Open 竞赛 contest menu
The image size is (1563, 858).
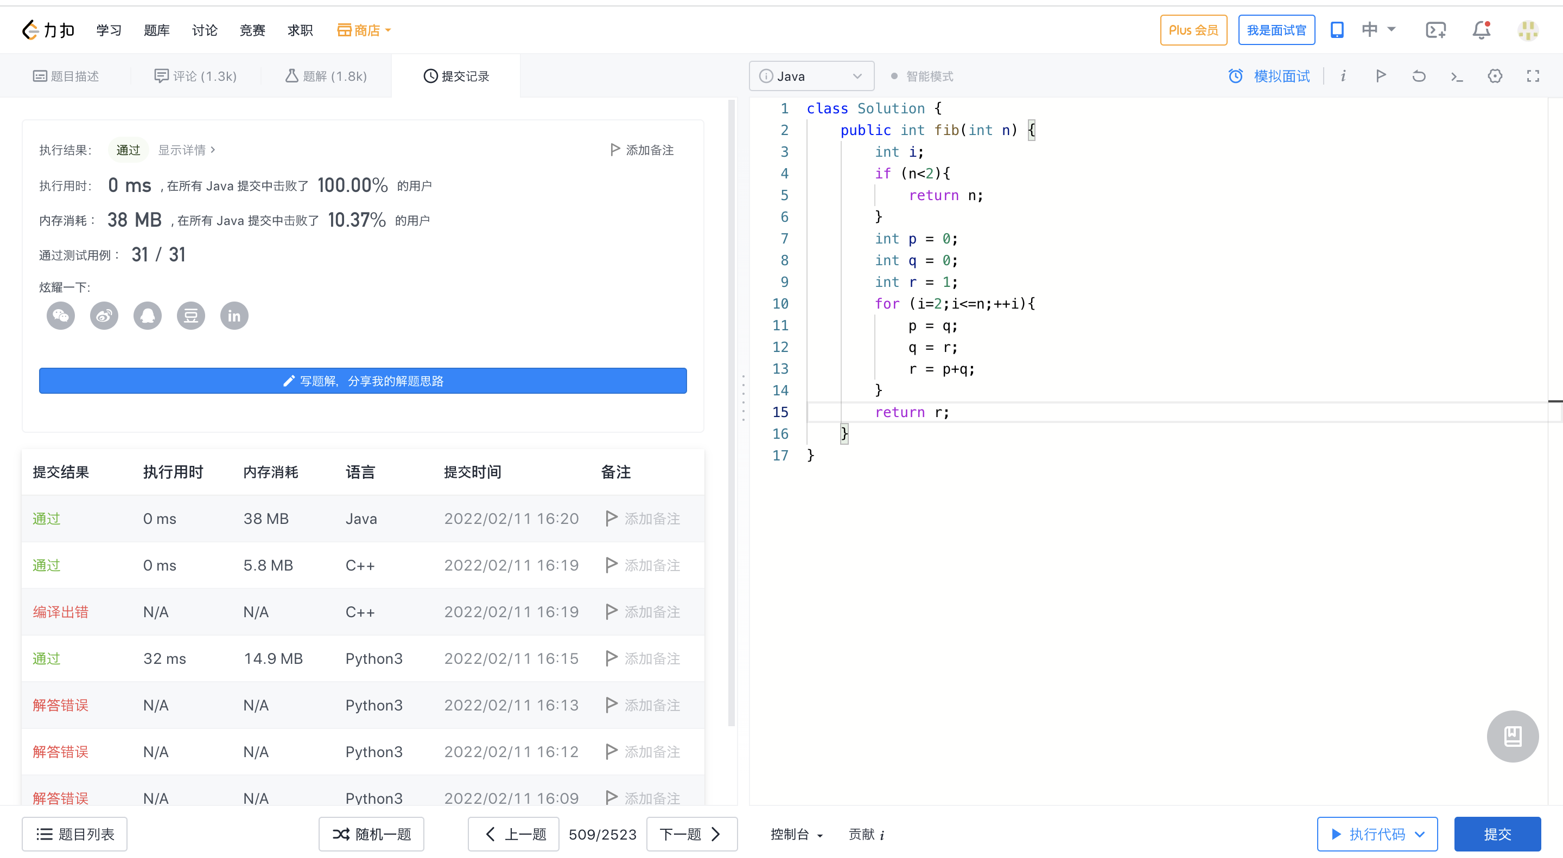(252, 30)
